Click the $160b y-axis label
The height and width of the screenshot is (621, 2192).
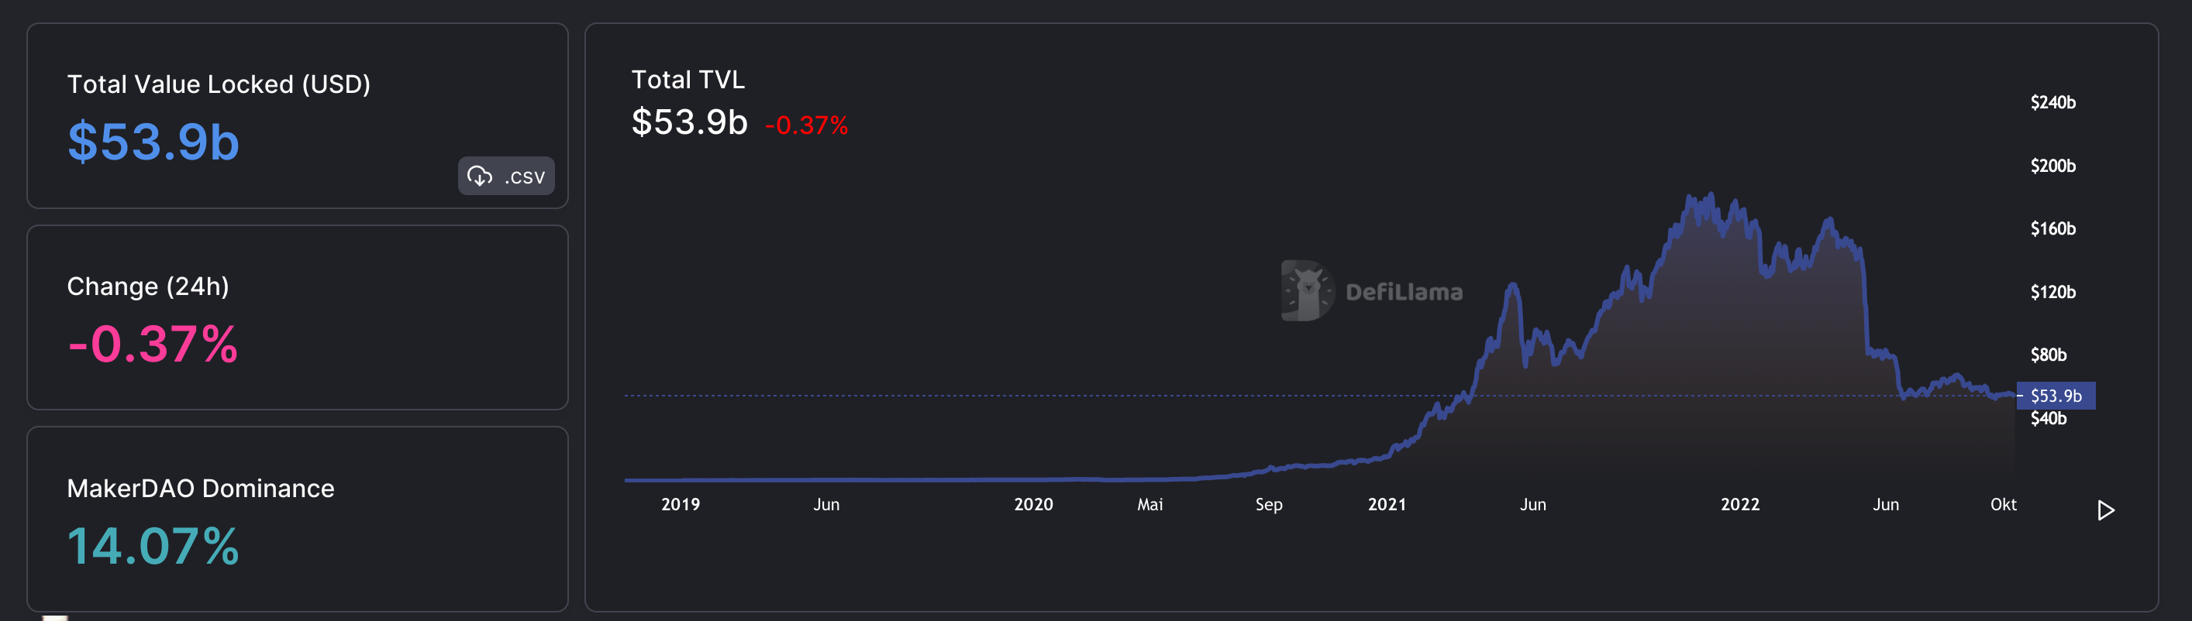click(2052, 228)
